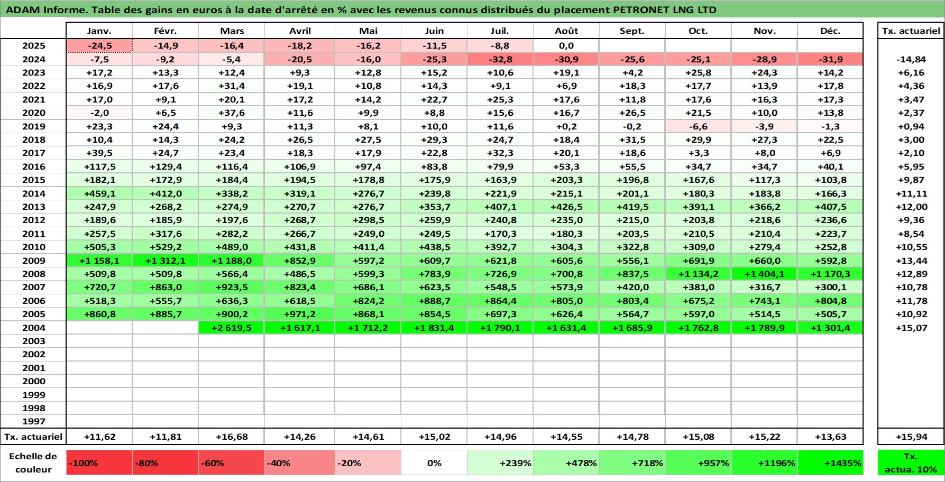Click the -32,8 cell in 2024
This screenshot has height=482, width=945.
point(500,59)
